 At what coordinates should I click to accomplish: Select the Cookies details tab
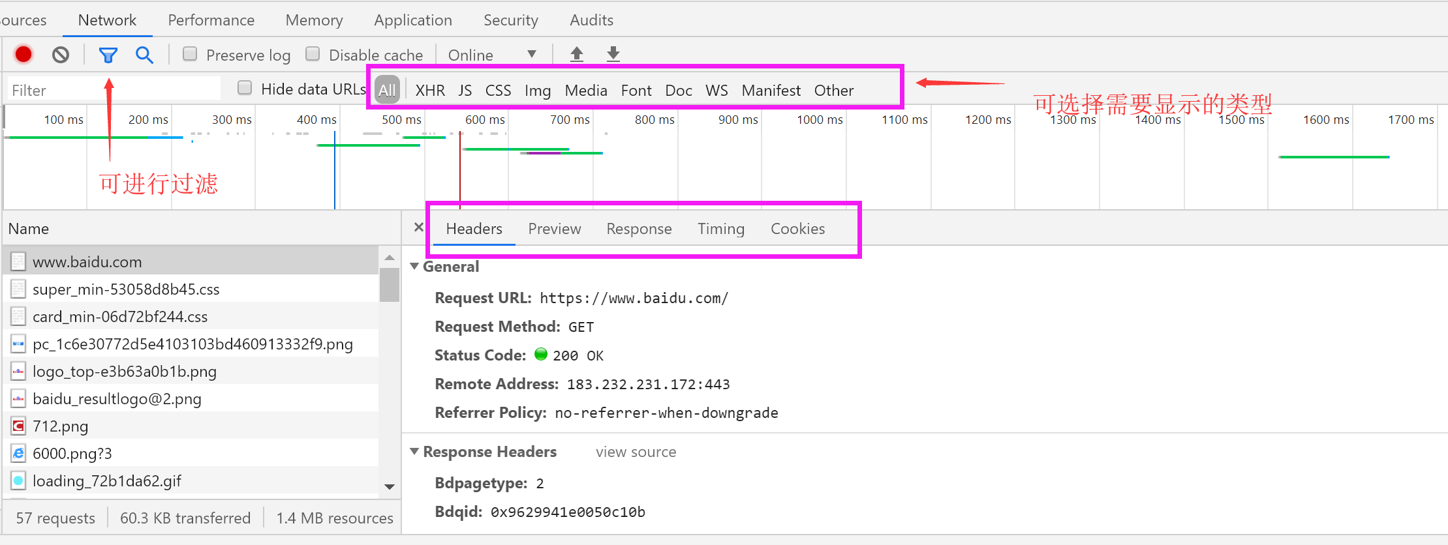[797, 229]
